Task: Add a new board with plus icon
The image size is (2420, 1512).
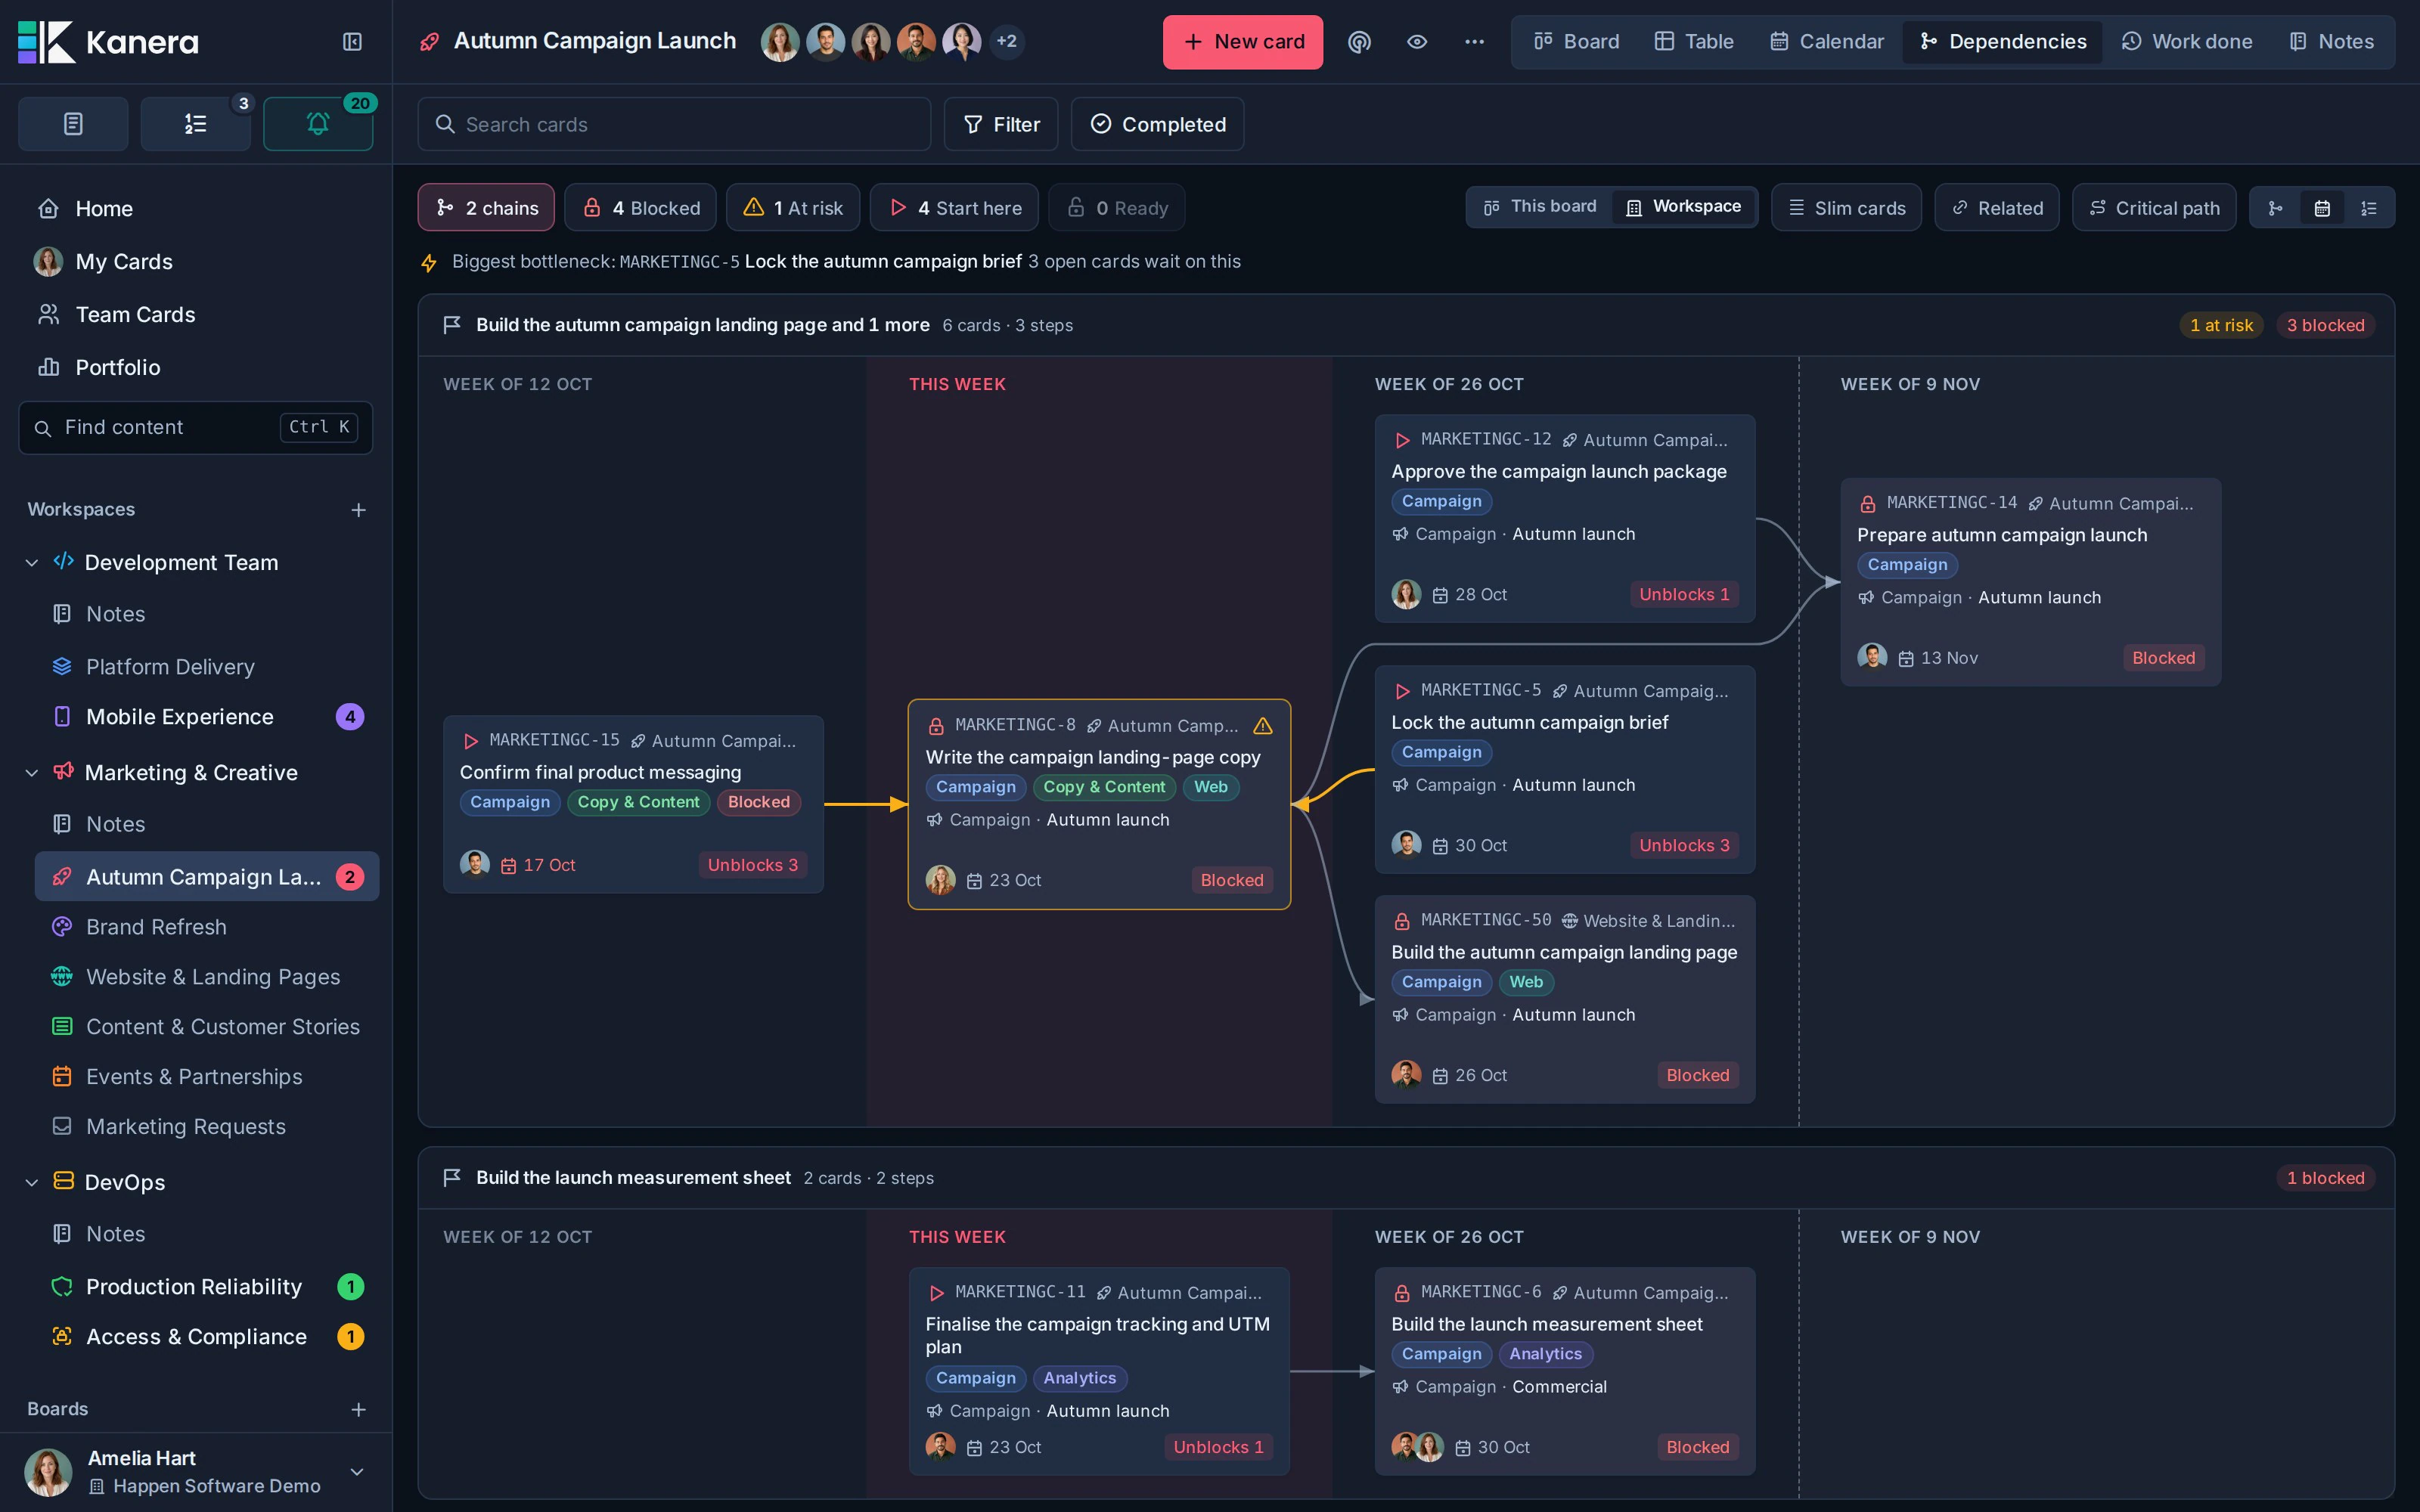Action: pos(358,1409)
